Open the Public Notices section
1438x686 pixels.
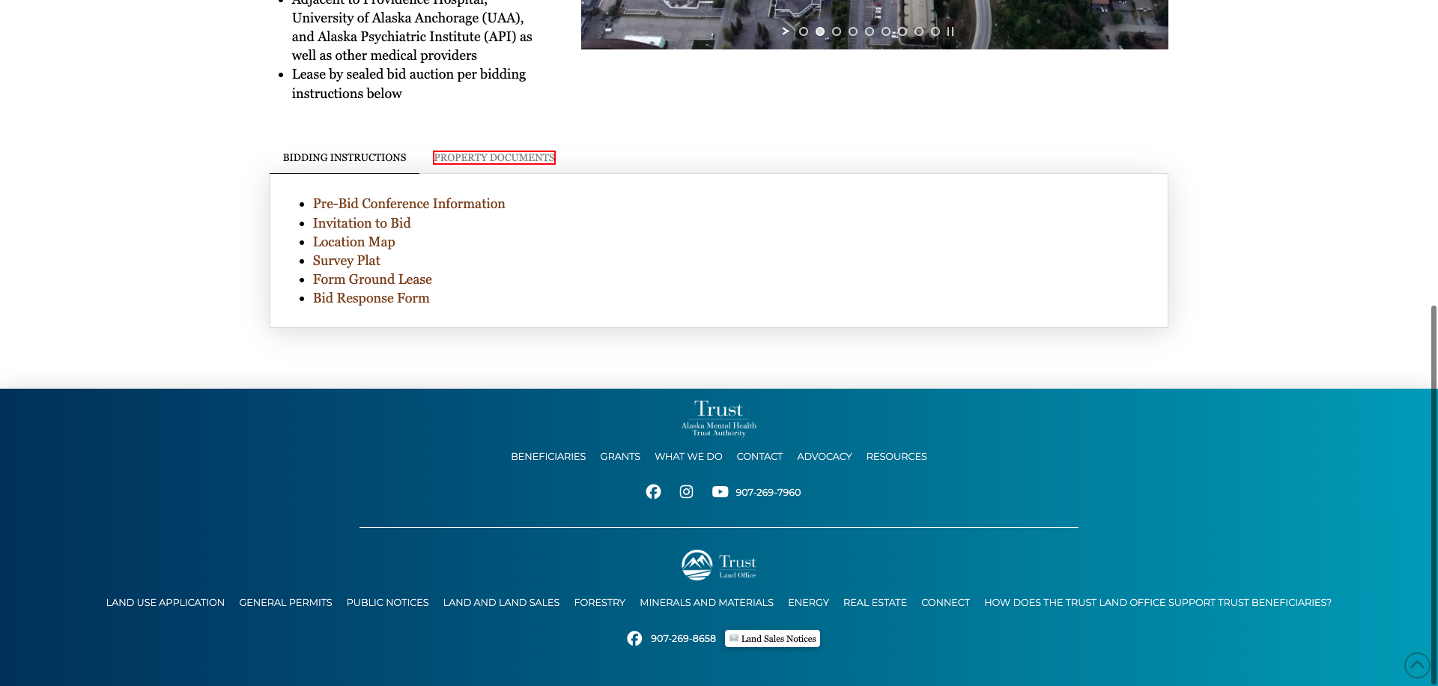[x=387, y=602]
